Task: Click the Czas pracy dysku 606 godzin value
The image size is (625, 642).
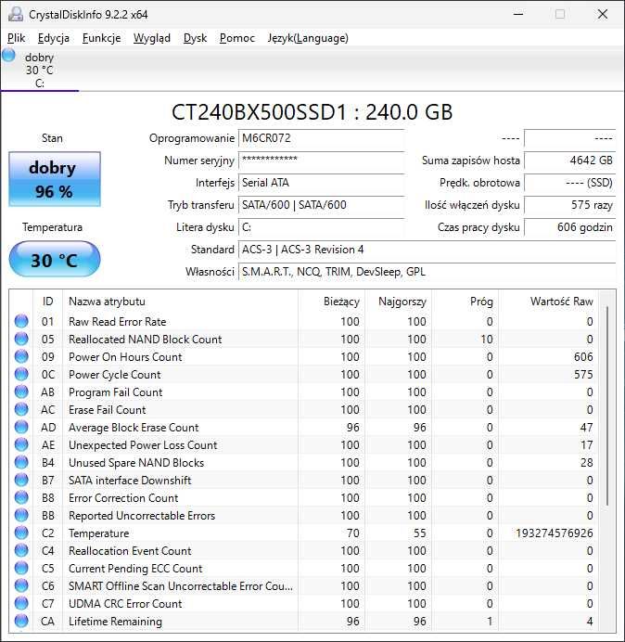Action: 569,227
